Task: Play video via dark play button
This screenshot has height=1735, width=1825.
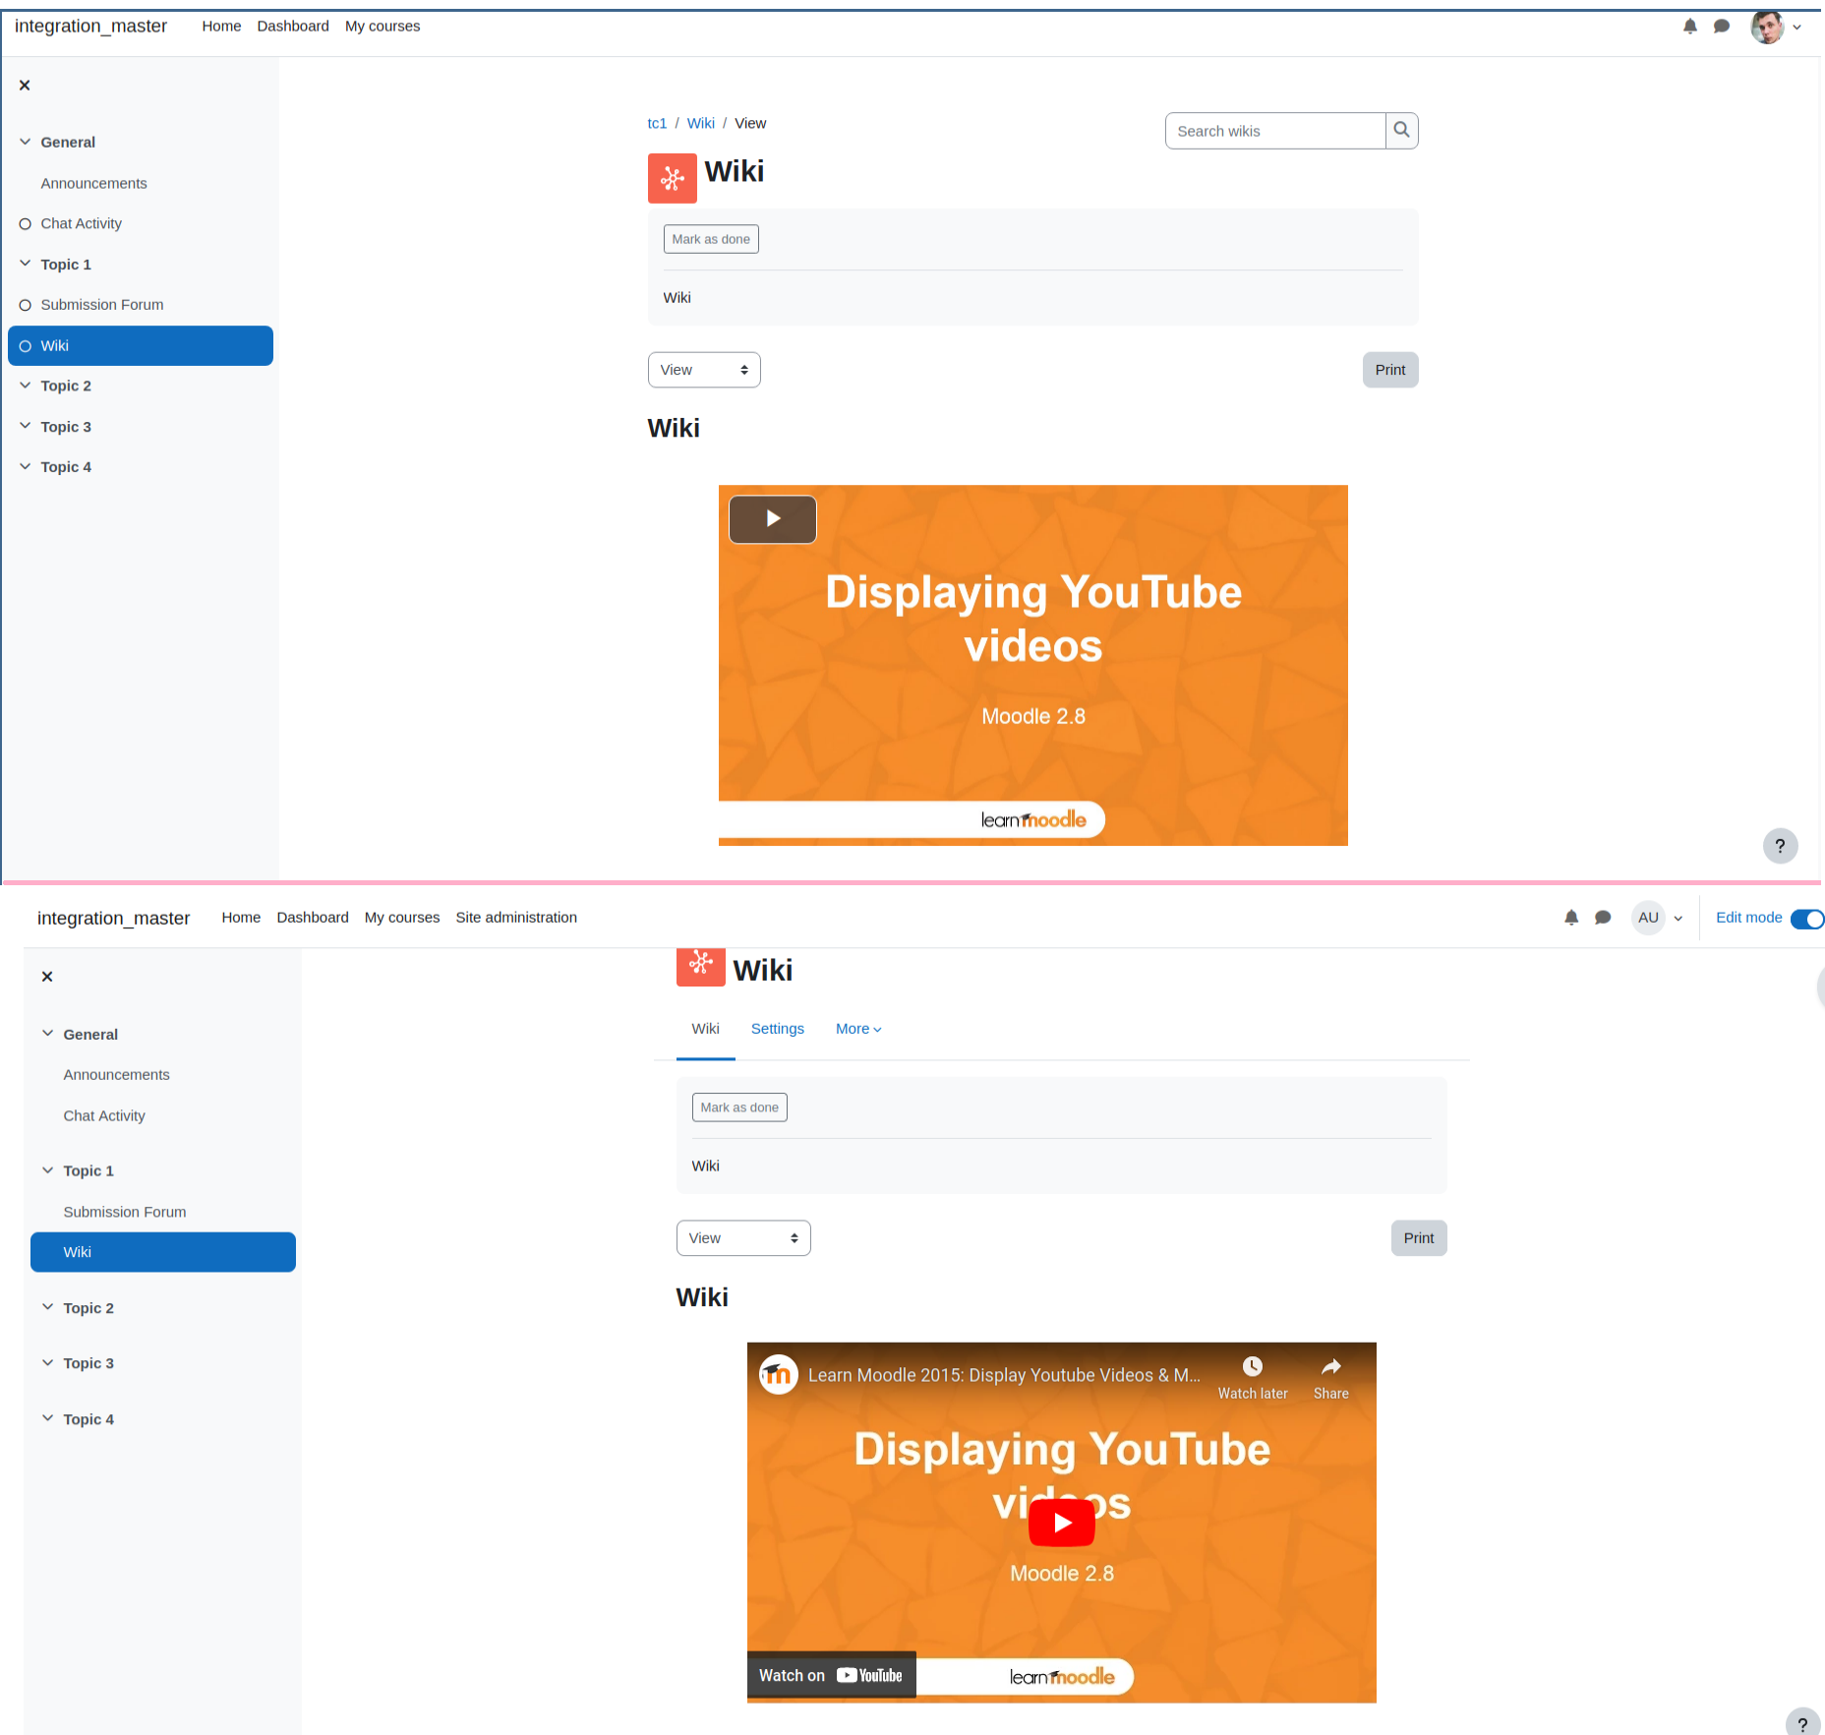Action: [773, 519]
